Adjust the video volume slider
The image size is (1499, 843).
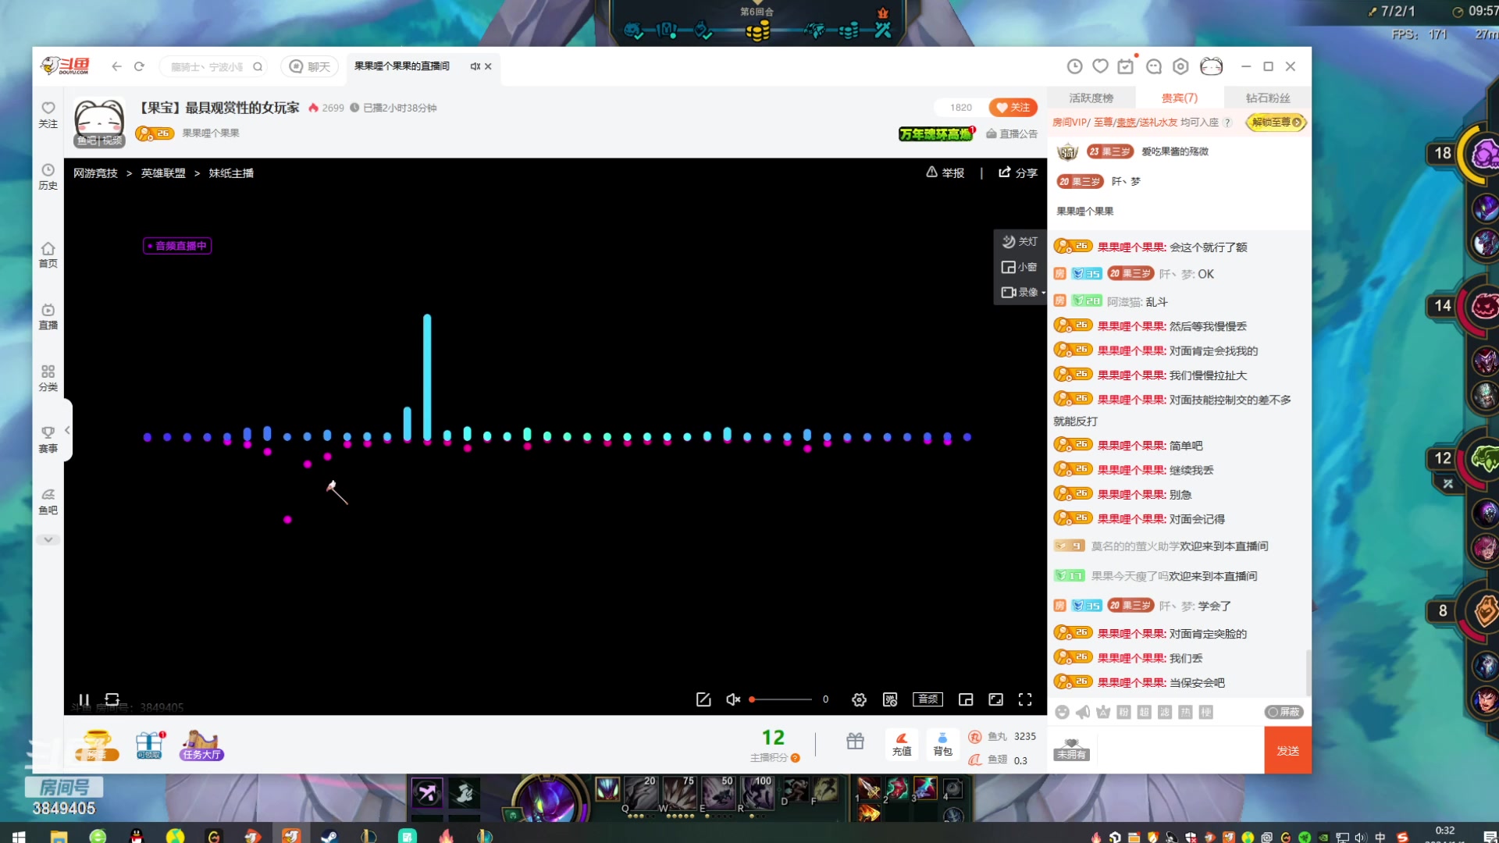click(x=781, y=699)
